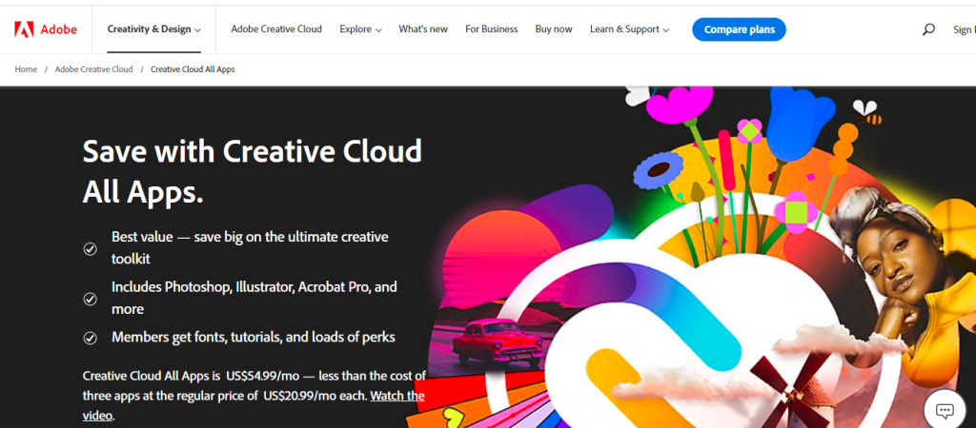Open the search magnifier icon

928,29
